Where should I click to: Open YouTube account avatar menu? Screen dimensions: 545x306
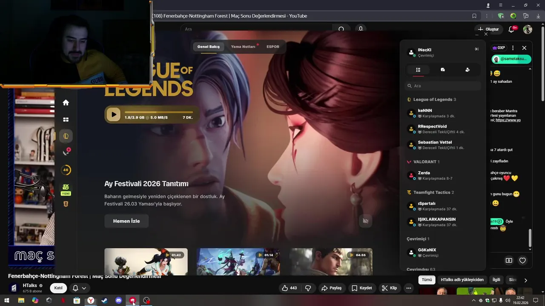(x=528, y=29)
